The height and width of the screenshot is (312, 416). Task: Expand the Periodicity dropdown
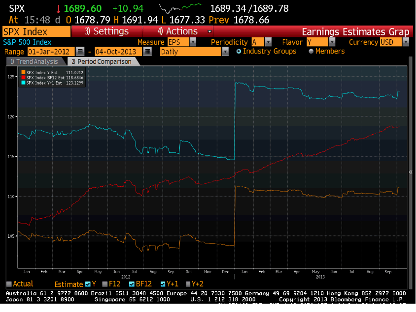click(x=268, y=42)
